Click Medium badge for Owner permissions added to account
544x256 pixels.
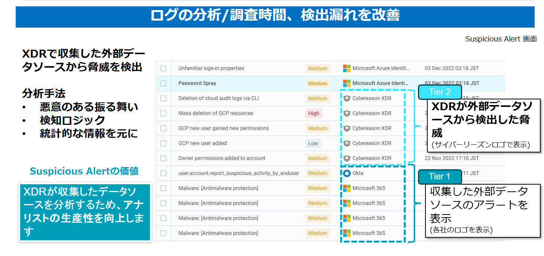(x=318, y=158)
